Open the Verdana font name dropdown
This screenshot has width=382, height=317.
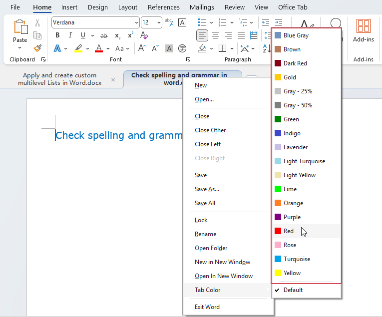click(136, 22)
